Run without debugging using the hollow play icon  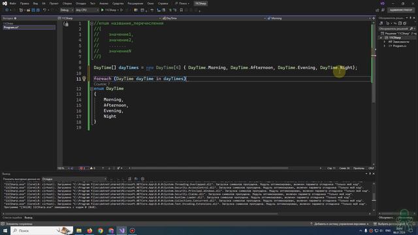pos(121,10)
